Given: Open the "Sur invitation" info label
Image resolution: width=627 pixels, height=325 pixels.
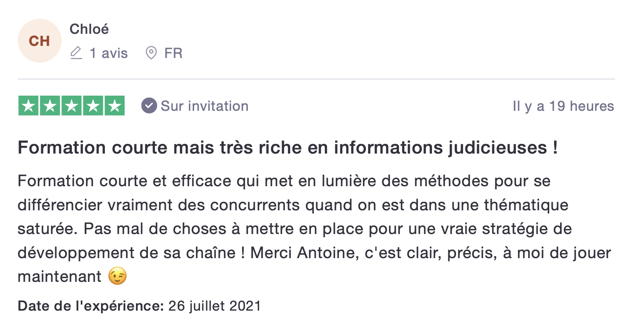Looking at the screenshot, I should 204,106.
